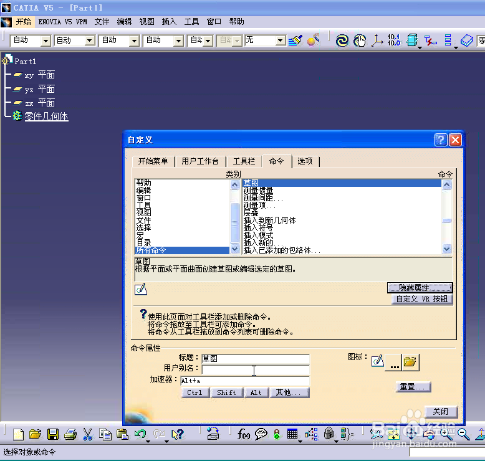This screenshot has width=485, height=461.
Task: Open the fifth narrow 自动 dropdown
Action: pyautogui.click(x=208, y=40)
